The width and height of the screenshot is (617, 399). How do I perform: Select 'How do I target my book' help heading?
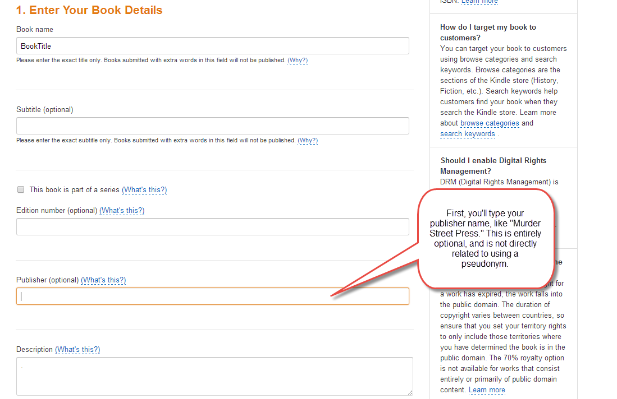488,33
